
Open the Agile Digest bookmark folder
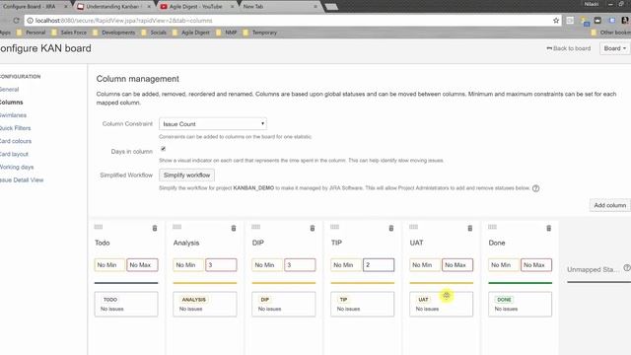191,33
